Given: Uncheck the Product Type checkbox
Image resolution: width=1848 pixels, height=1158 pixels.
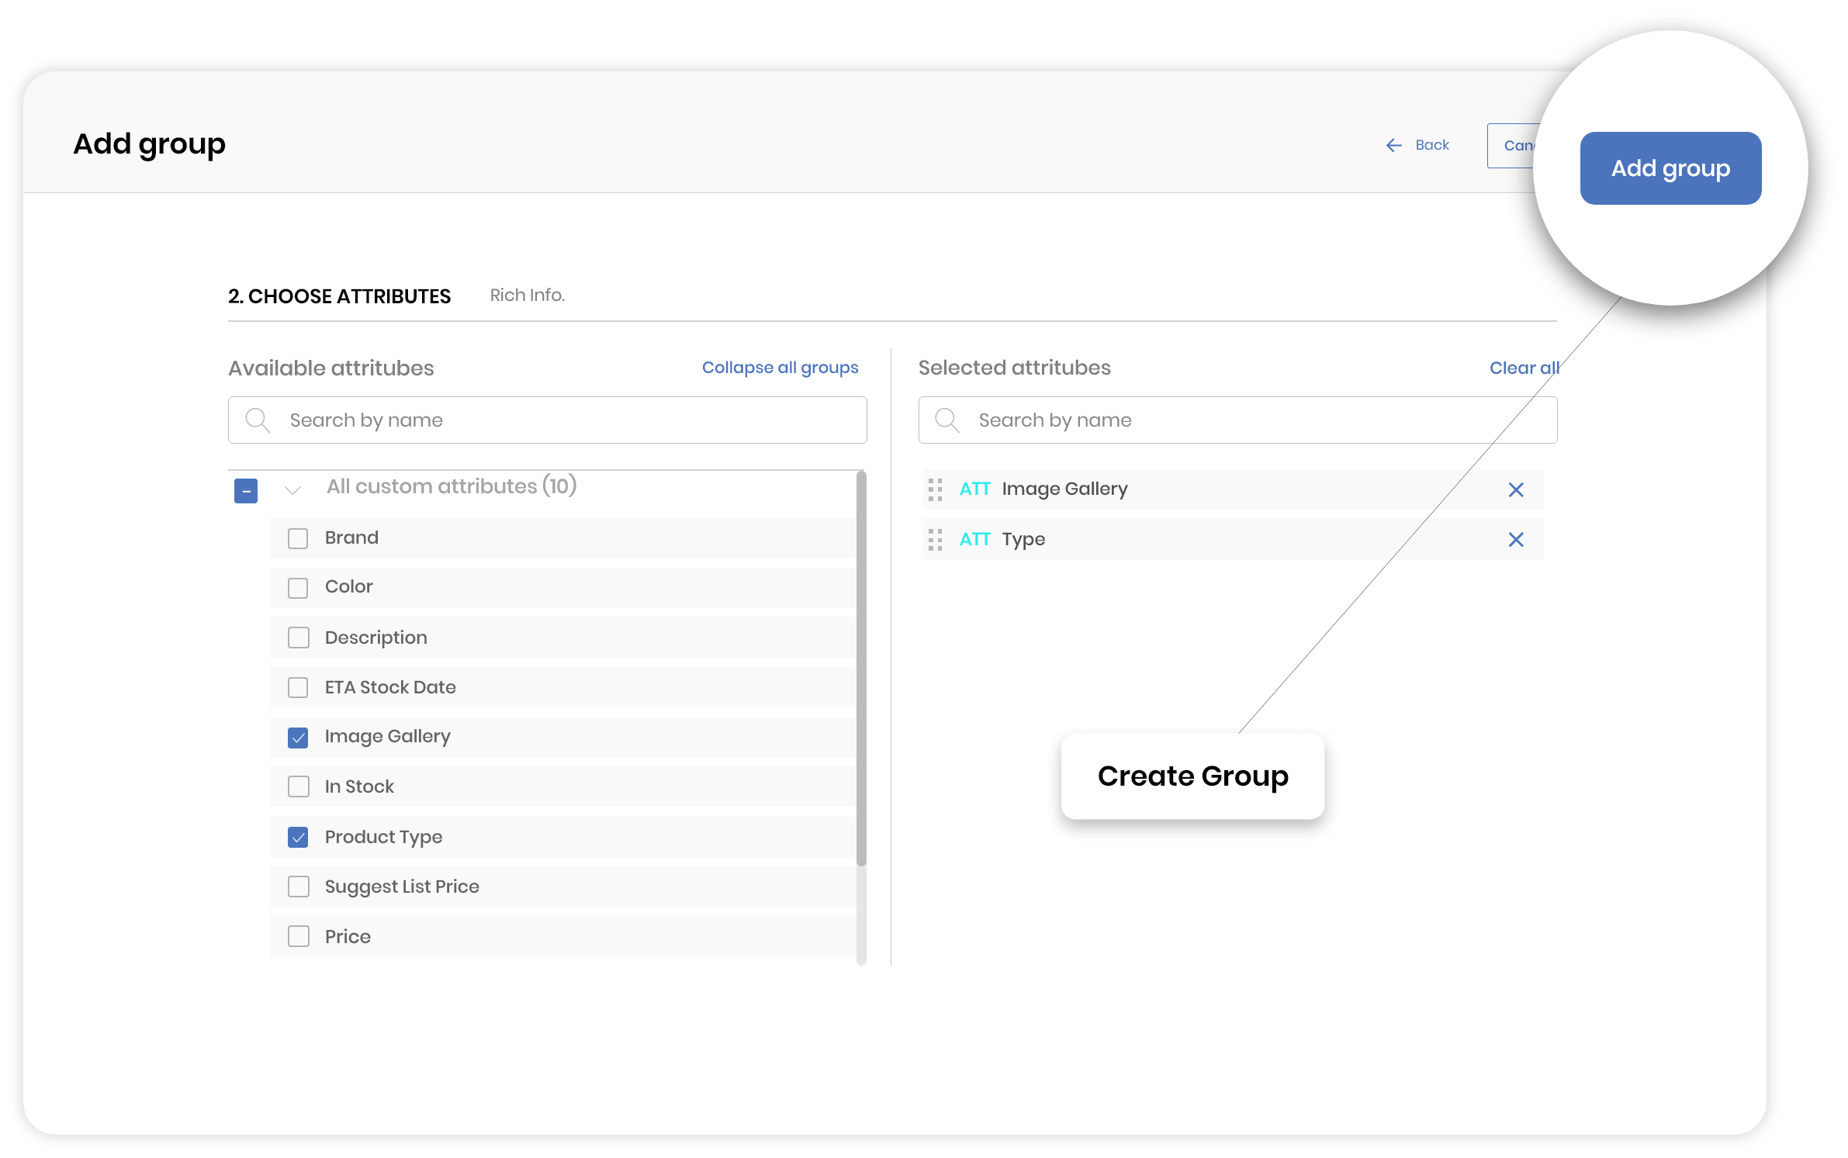Looking at the screenshot, I should [x=298, y=837].
